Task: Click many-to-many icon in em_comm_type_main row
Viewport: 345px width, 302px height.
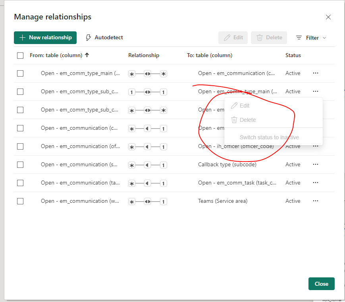Action: tap(148, 74)
